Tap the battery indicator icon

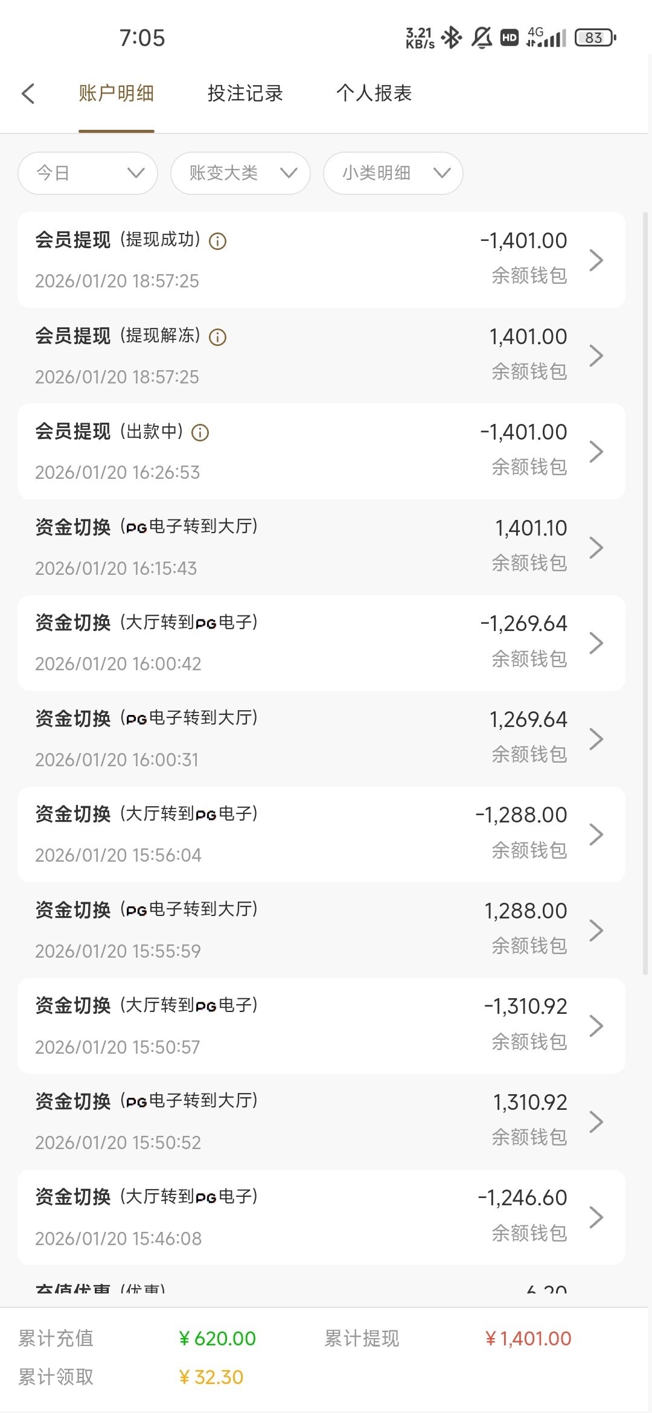point(595,37)
